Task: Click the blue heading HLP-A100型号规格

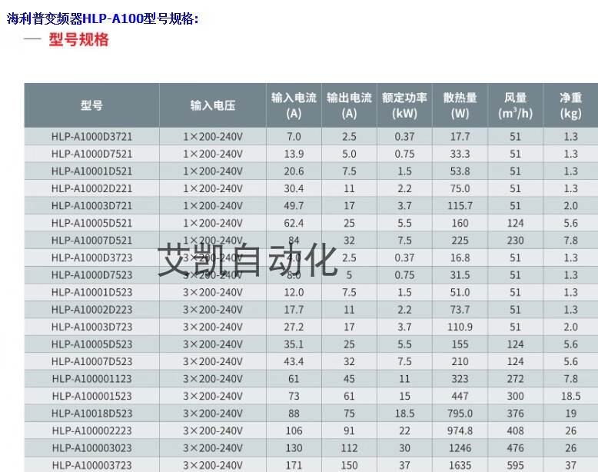Action: (102, 18)
